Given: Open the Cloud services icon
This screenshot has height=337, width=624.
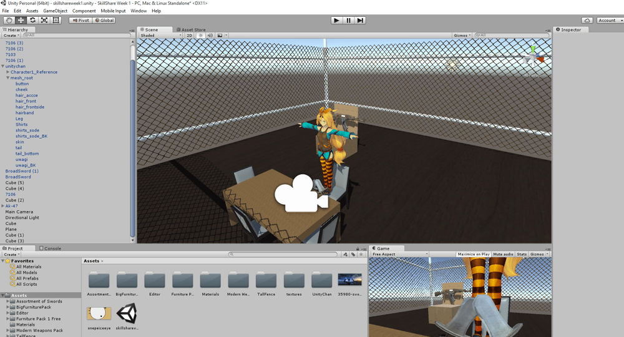Looking at the screenshot, I should tap(587, 21).
